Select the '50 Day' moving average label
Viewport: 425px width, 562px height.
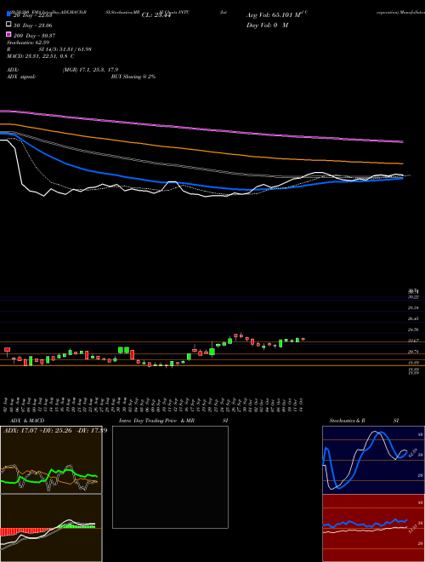coord(33,26)
